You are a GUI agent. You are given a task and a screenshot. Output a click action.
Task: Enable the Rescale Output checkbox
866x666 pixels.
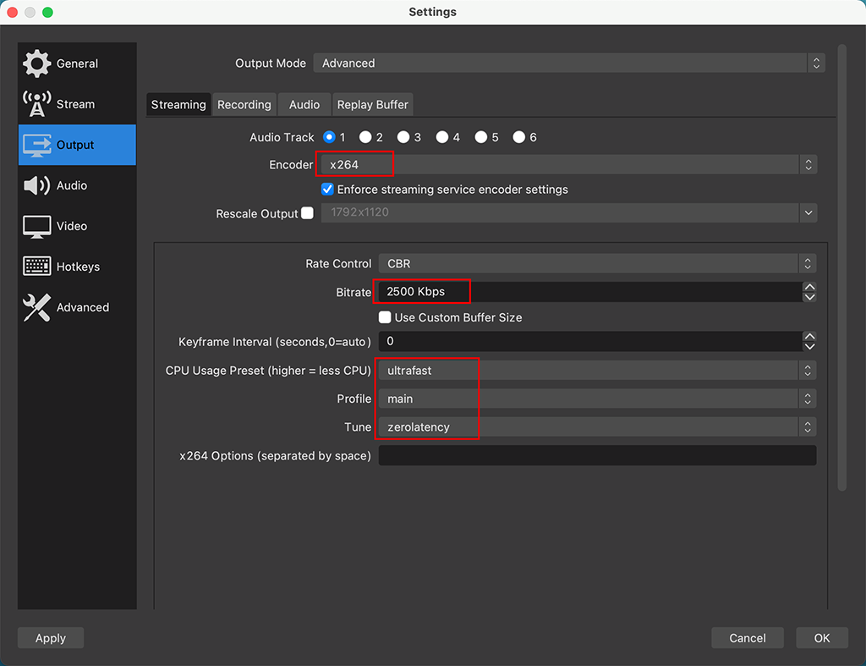tap(308, 212)
